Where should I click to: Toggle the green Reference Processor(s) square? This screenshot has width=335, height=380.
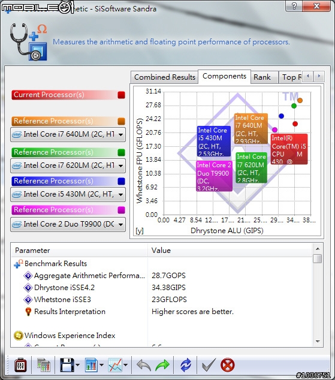(122, 152)
